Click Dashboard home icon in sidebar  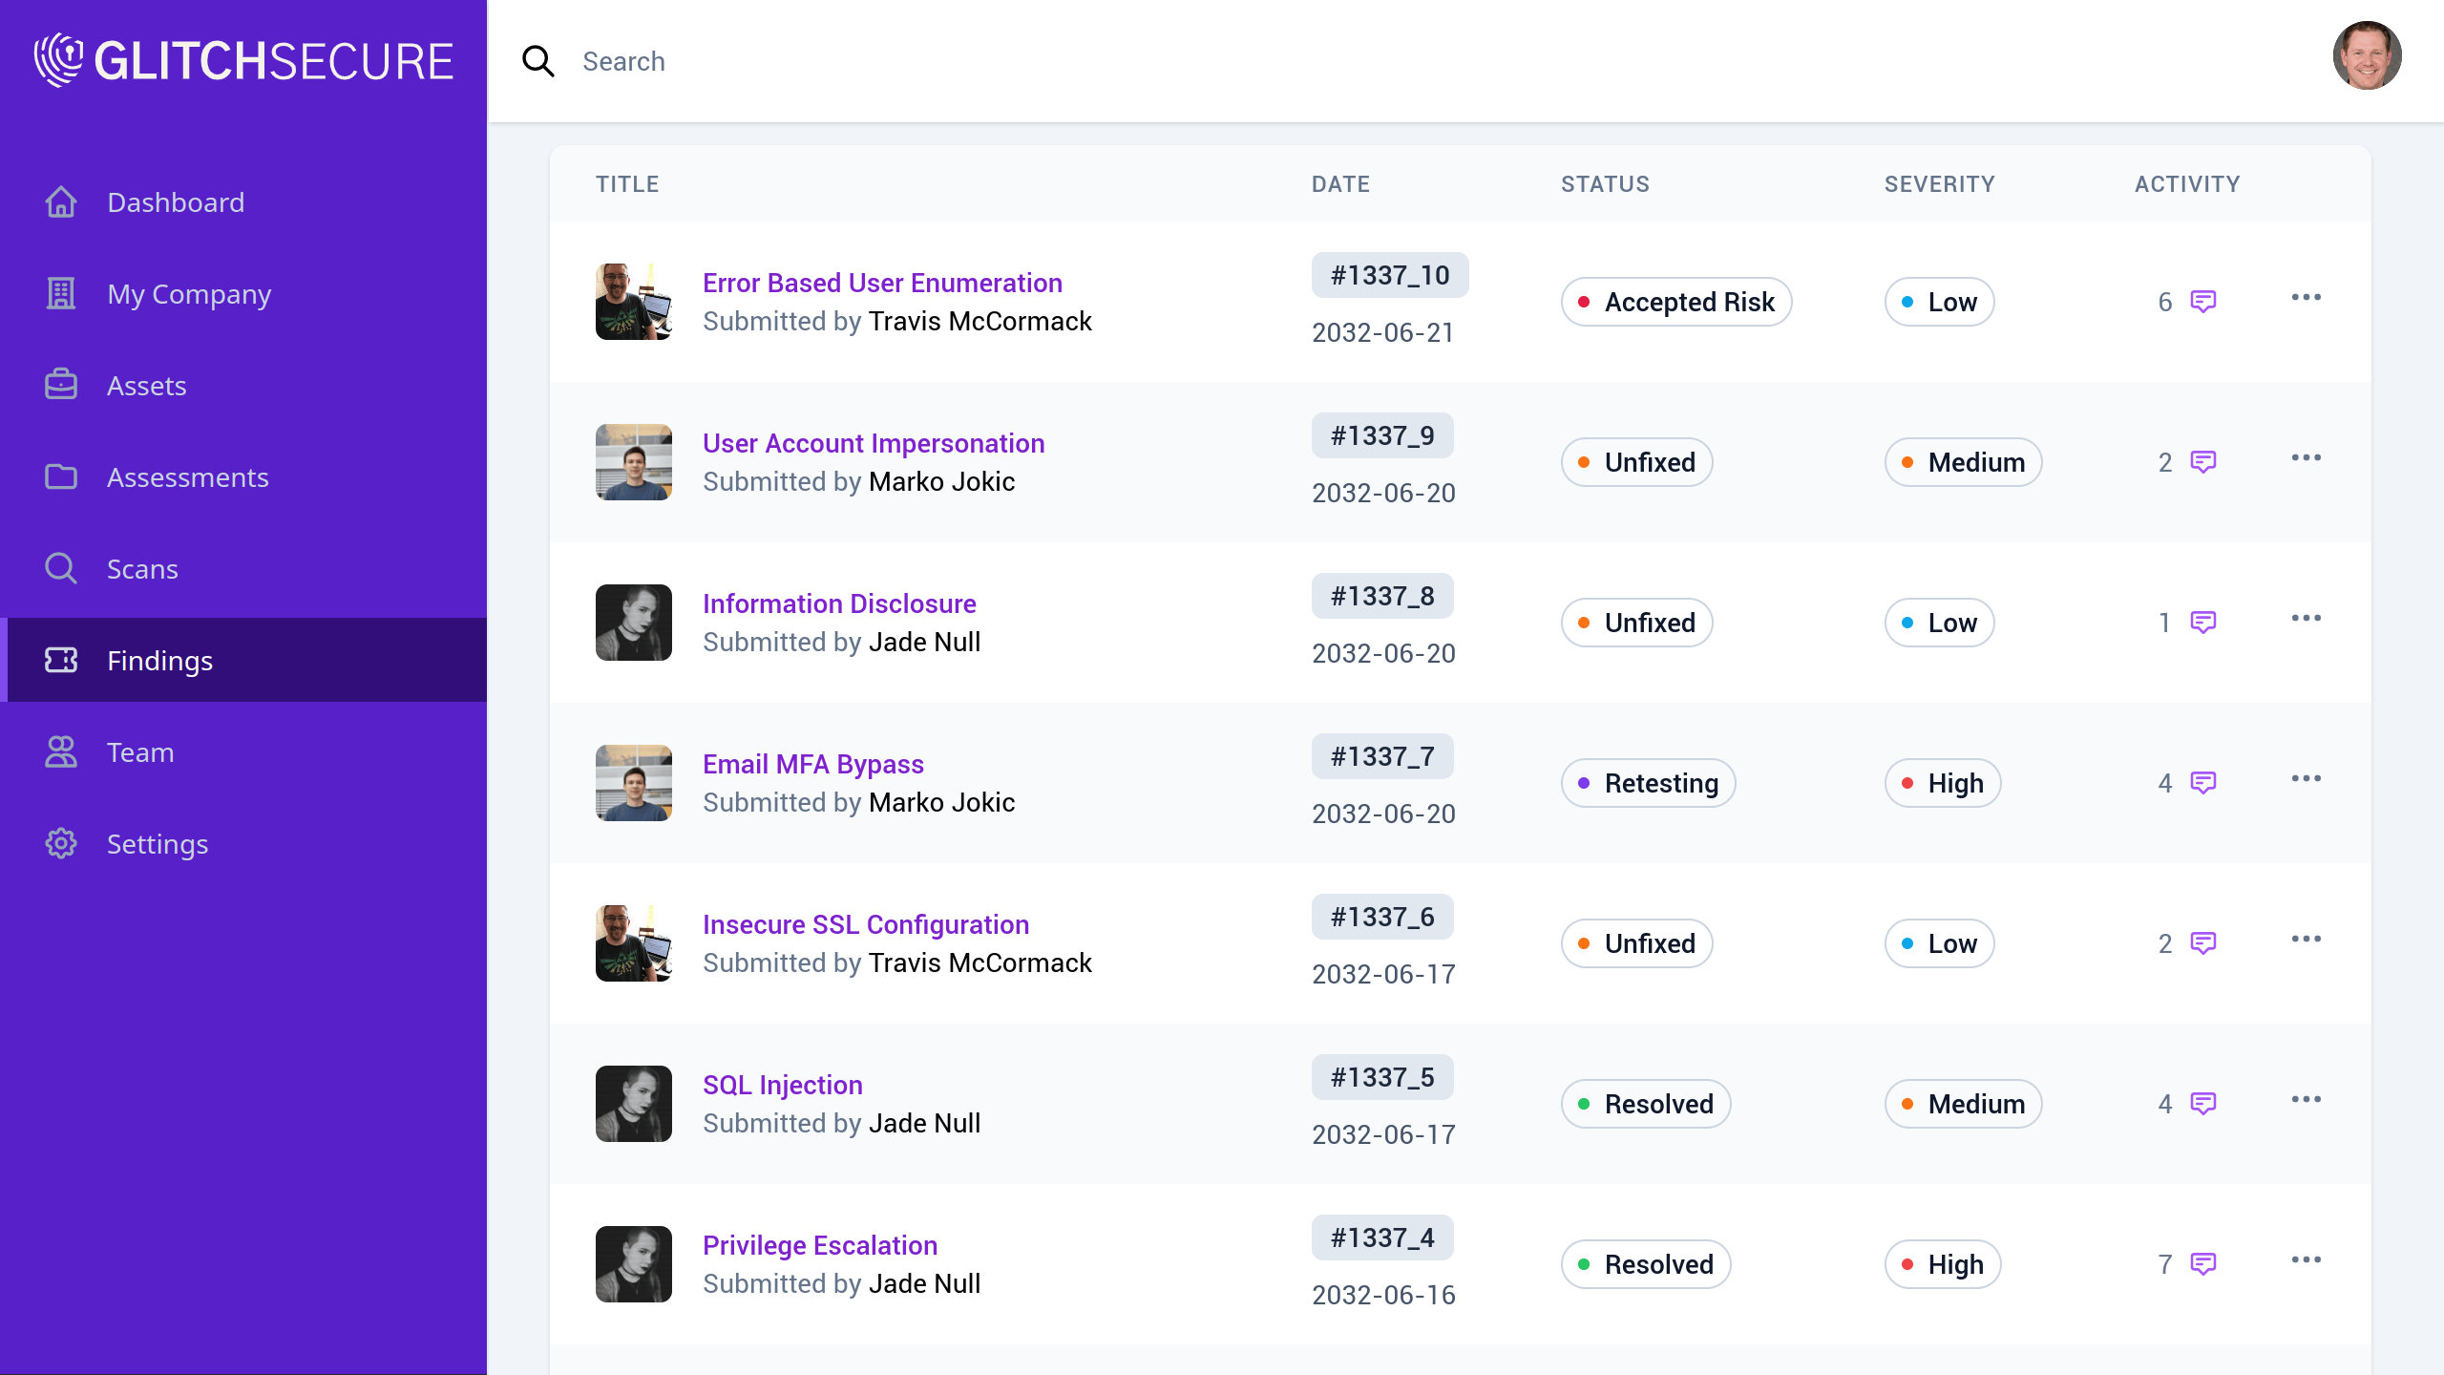61,202
